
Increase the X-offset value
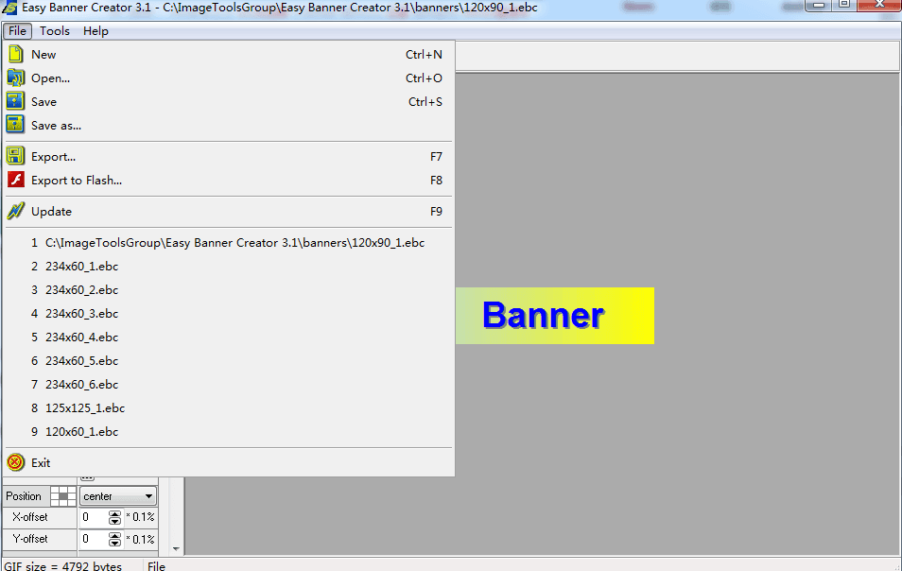tap(113, 513)
